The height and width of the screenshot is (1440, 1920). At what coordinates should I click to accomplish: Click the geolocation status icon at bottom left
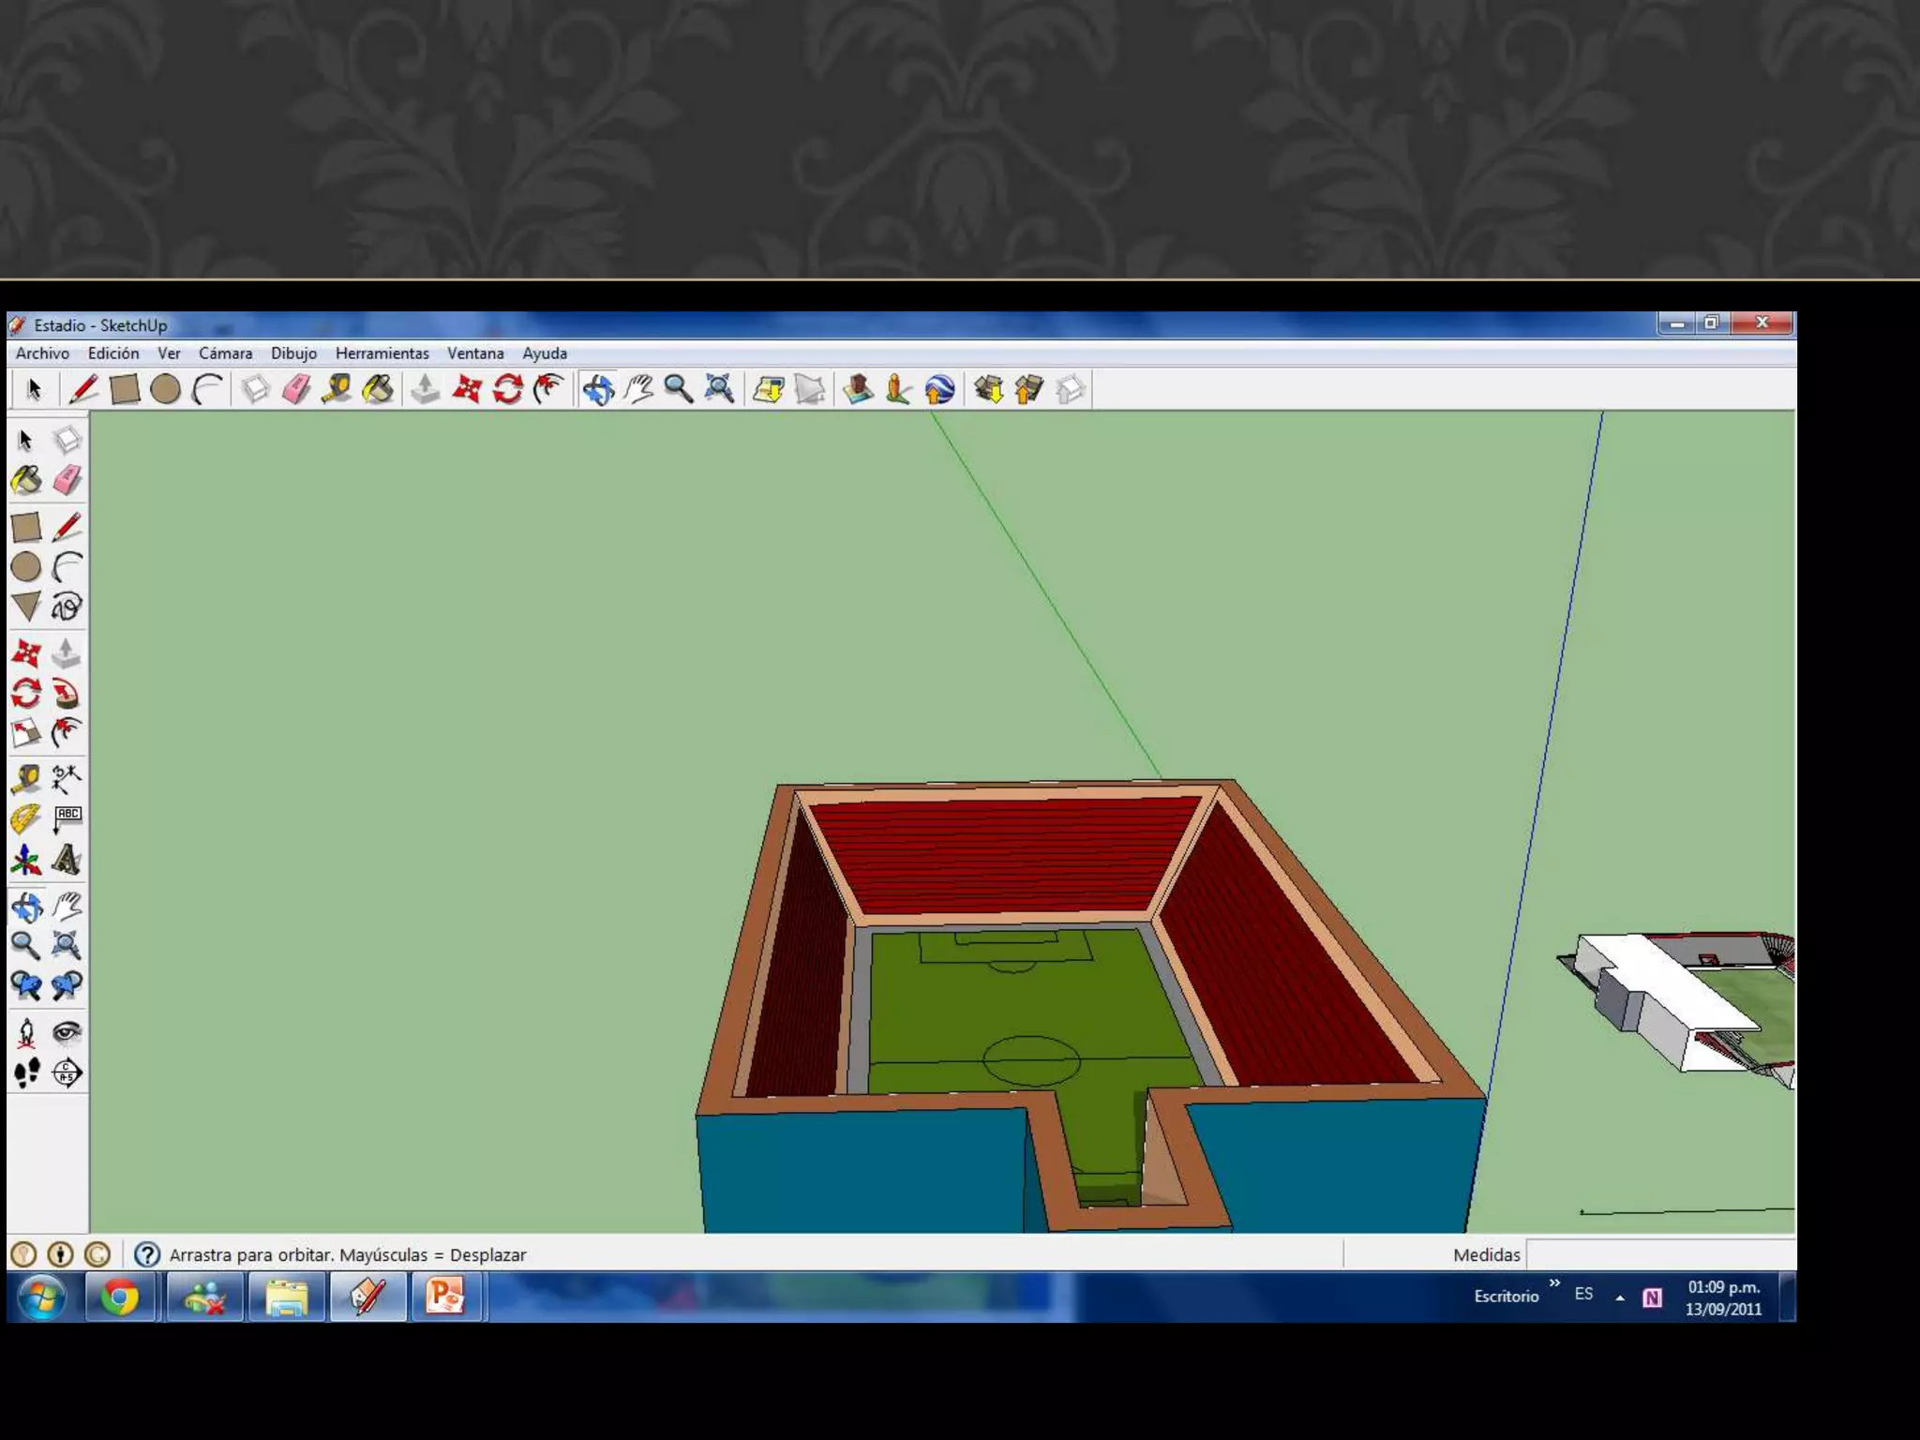pos(23,1254)
